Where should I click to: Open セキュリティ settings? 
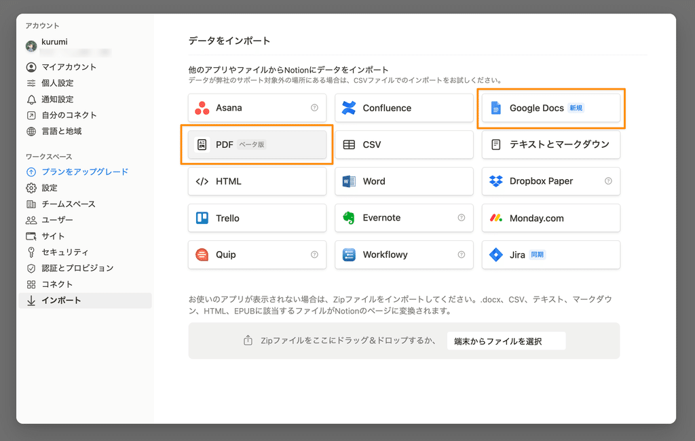coord(85,252)
